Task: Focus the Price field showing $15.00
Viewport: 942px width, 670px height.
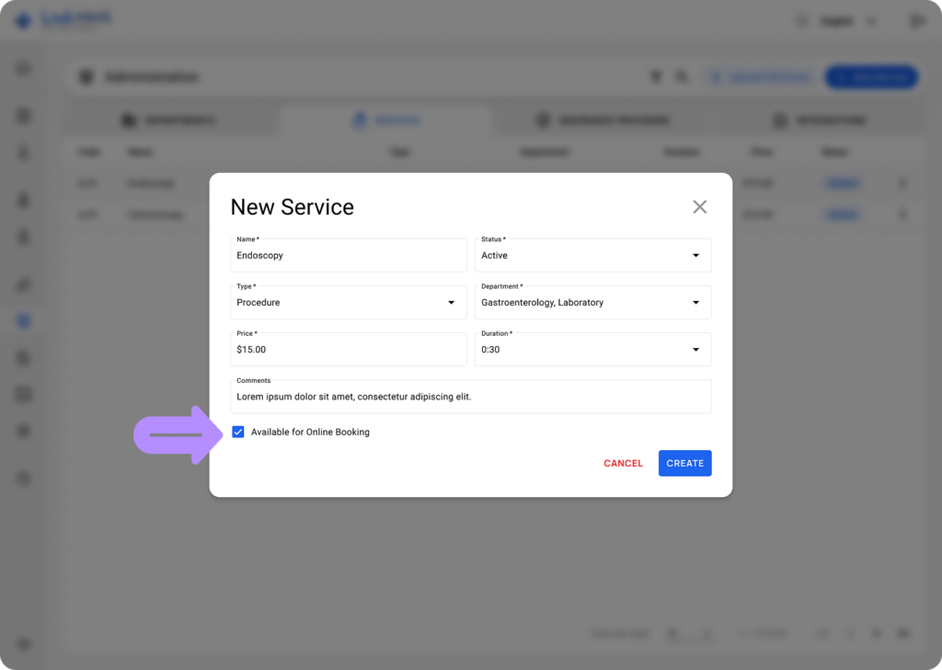Action: coord(349,349)
